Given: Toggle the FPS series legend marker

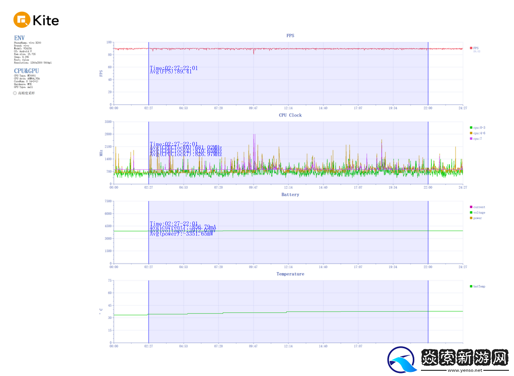Looking at the screenshot, I should [471, 48].
